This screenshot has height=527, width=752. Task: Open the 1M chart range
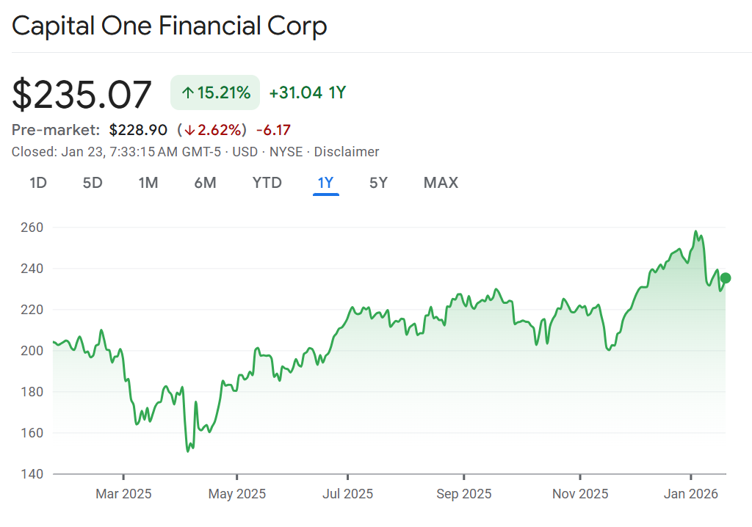(x=148, y=183)
